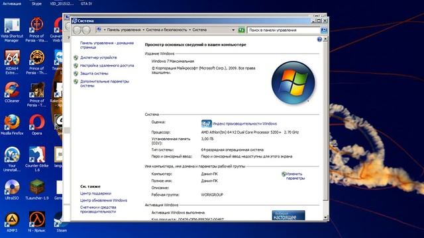424x238 pixels.
Task: Select the AMD Athlon processor name text
Action: coord(250,132)
